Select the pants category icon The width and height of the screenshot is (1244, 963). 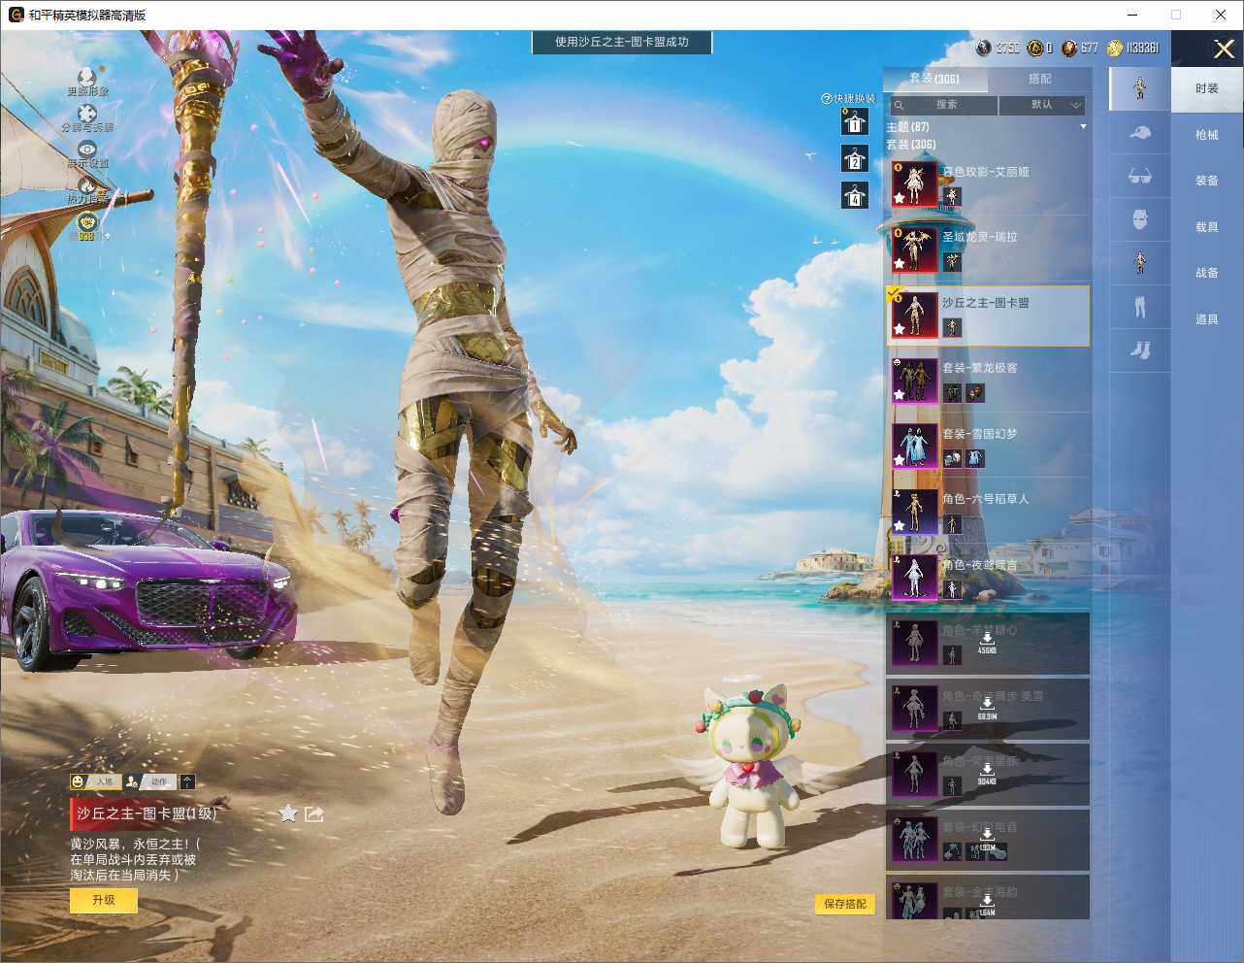pyautogui.click(x=1140, y=307)
